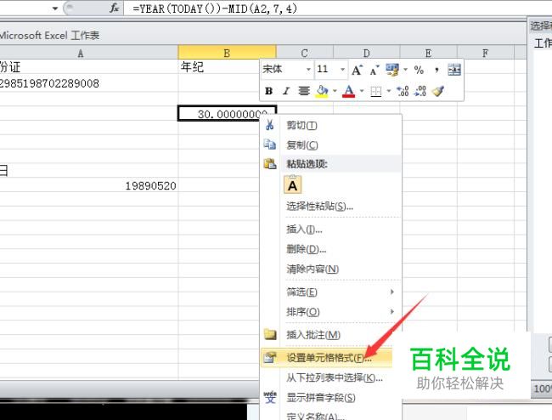Choose 从下拉列表中选择(K)... entry
Viewport: 552px width, 420px height.
331,377
